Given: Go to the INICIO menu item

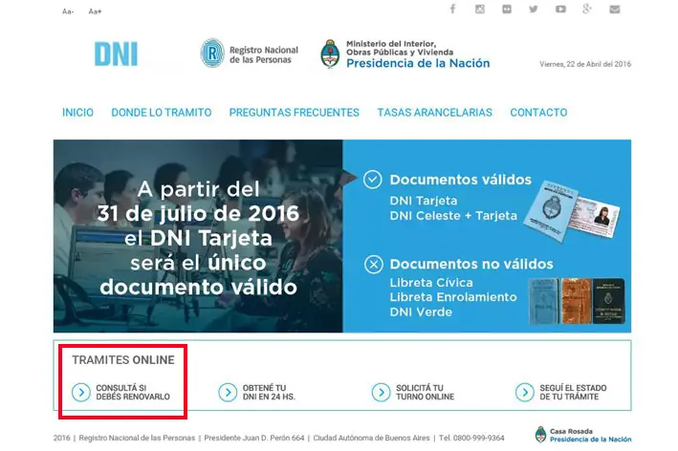Looking at the screenshot, I should click(x=77, y=113).
